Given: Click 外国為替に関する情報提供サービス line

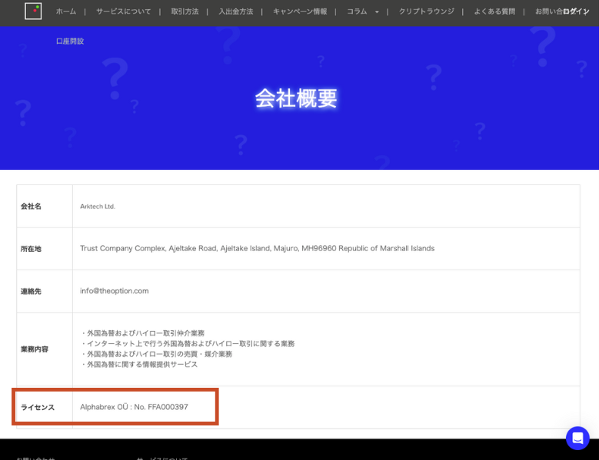Looking at the screenshot, I should pos(139,364).
